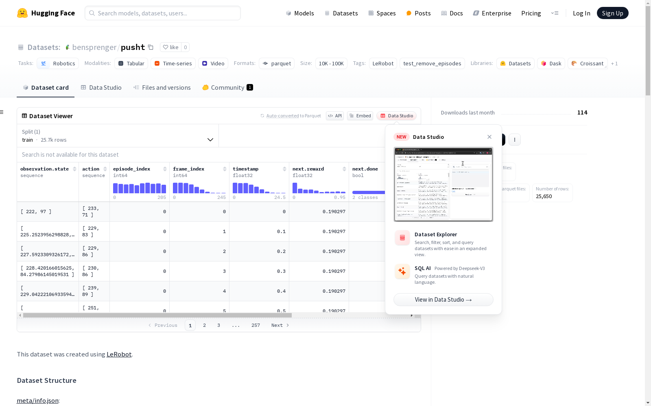Sort the timestamp column
Image resolution: width=651 pixels, height=406 pixels.
click(x=284, y=169)
